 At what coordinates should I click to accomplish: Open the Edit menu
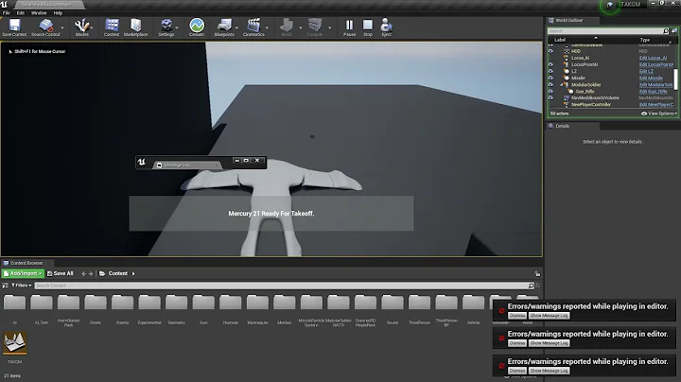pos(21,13)
